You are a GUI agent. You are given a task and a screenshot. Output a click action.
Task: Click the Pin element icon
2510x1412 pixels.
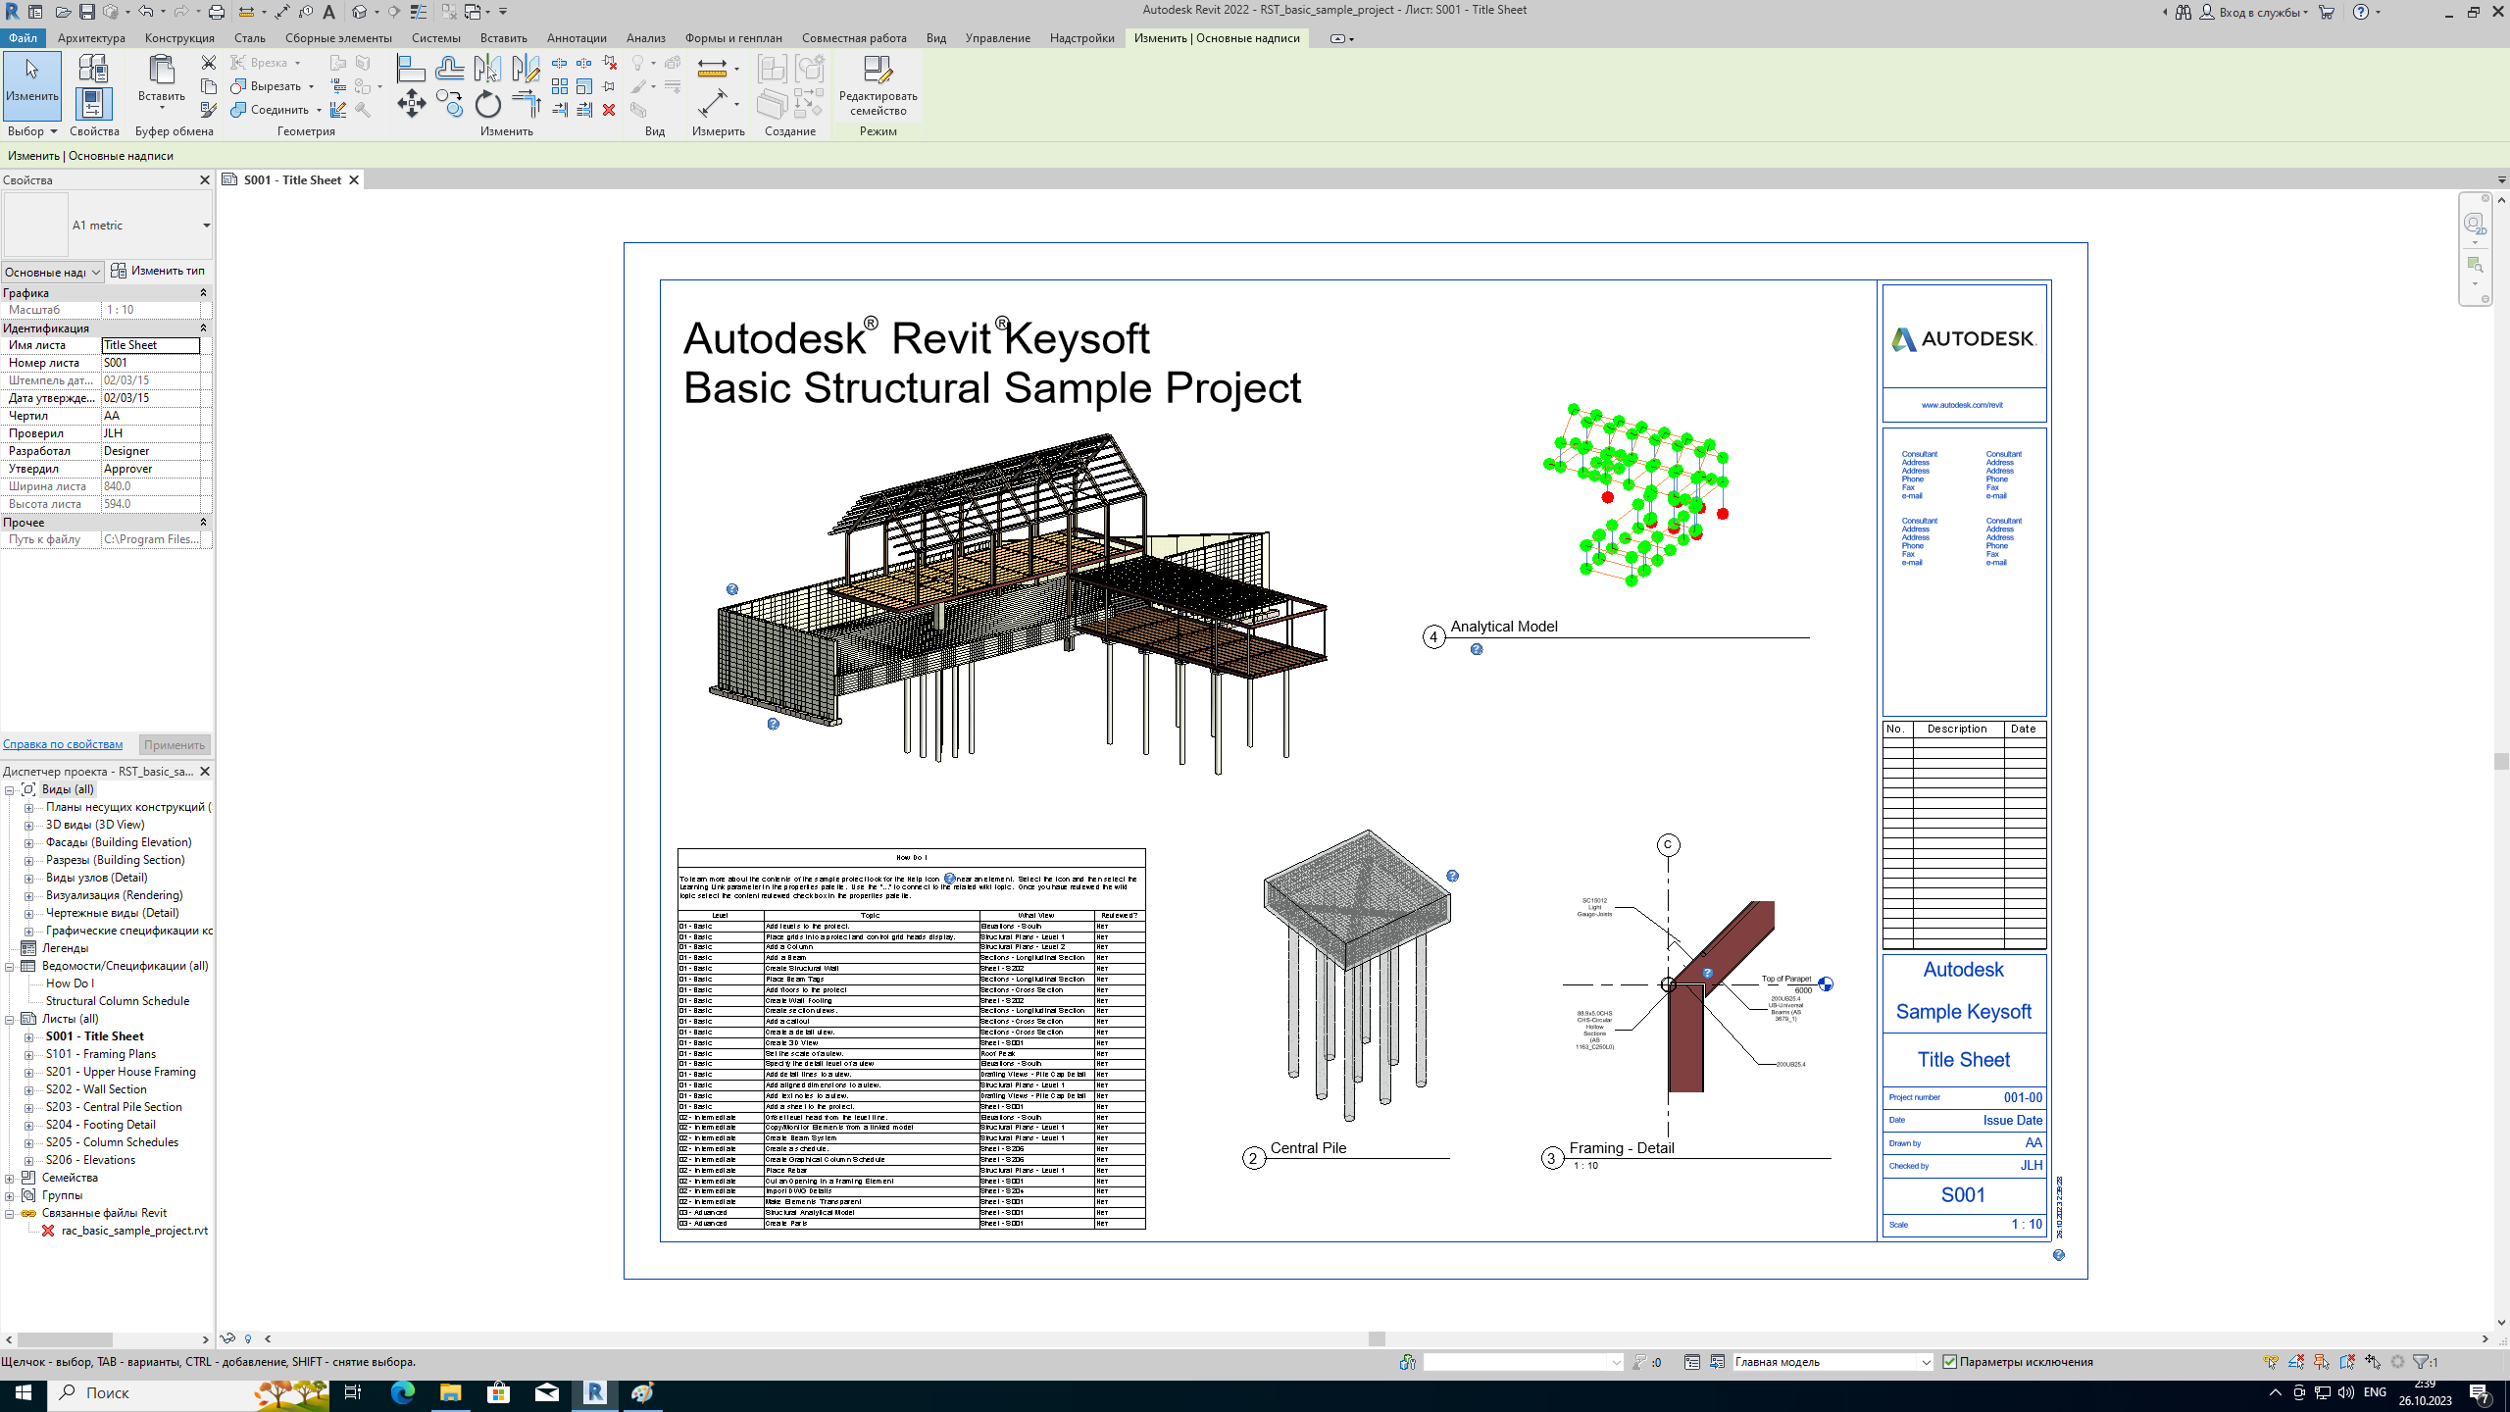(x=609, y=86)
